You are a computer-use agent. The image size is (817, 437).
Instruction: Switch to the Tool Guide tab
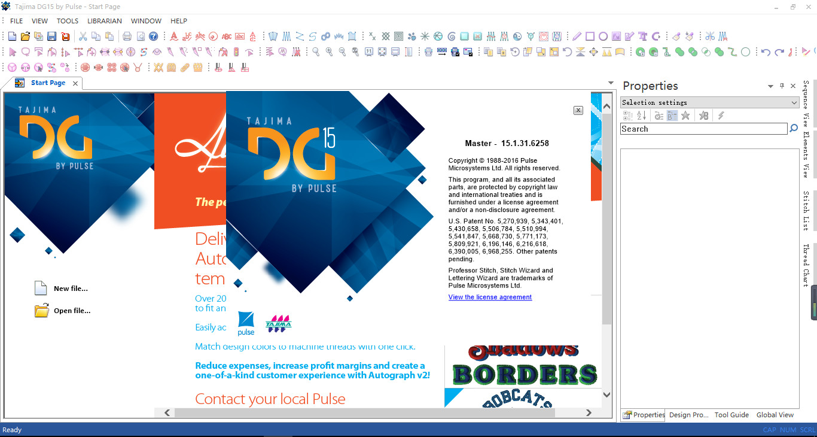[731, 415]
